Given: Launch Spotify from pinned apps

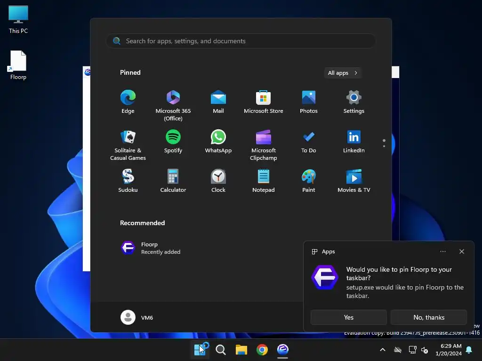Looking at the screenshot, I should [x=173, y=142].
